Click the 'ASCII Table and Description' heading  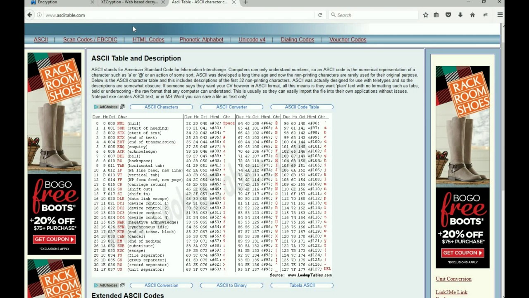tap(136, 58)
